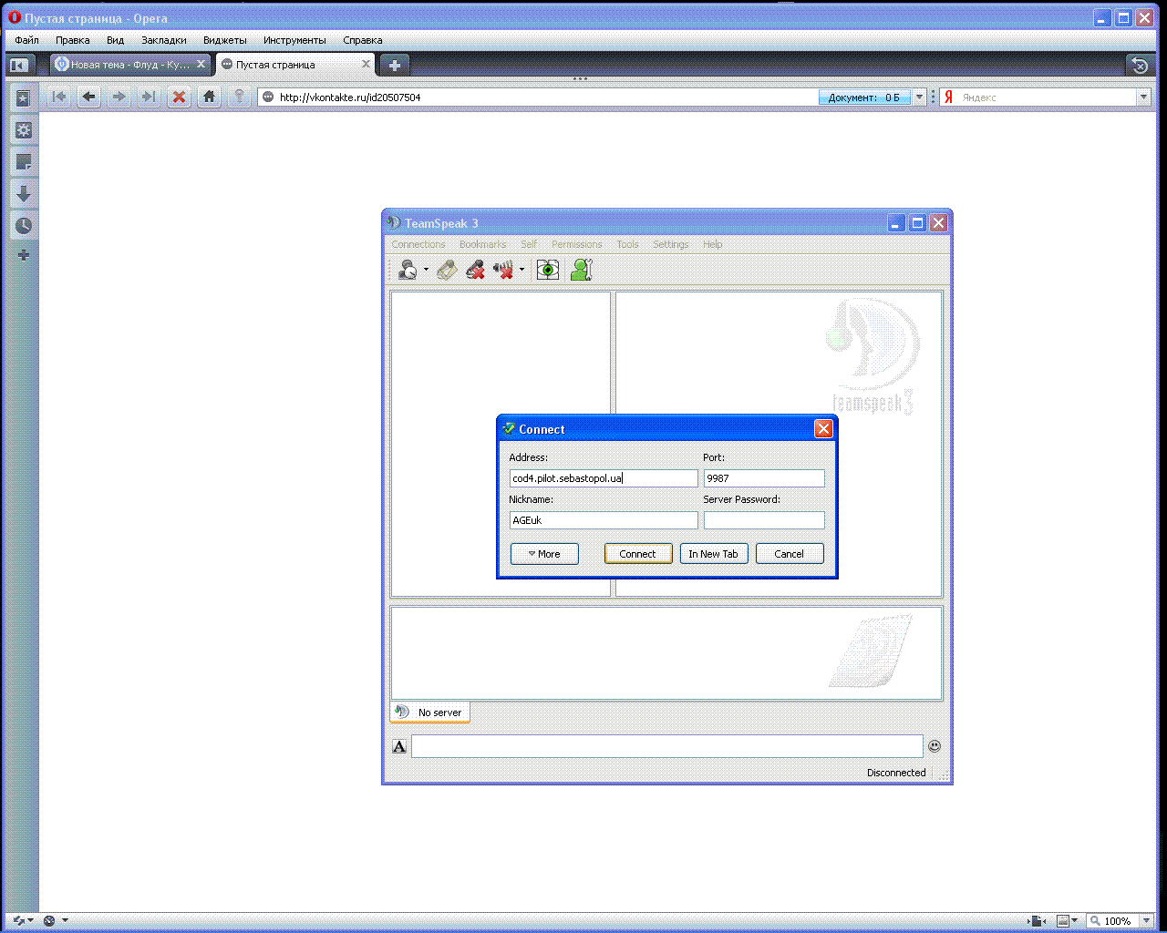This screenshot has width=1167, height=933.
Task: Cancel the Connect dialog
Action: click(790, 554)
